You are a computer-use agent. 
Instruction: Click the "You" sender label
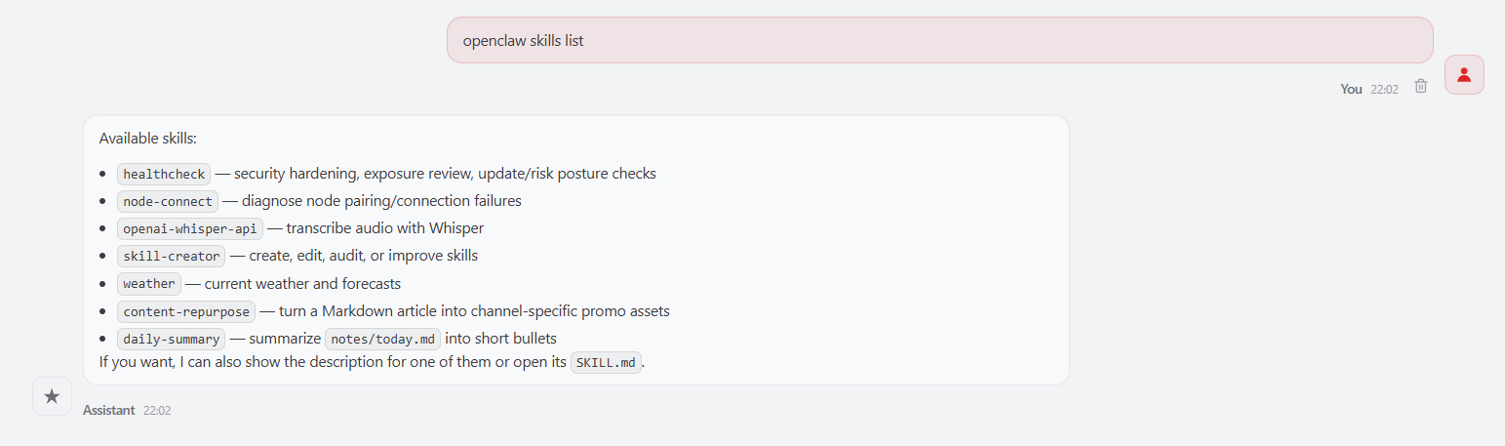click(1351, 89)
